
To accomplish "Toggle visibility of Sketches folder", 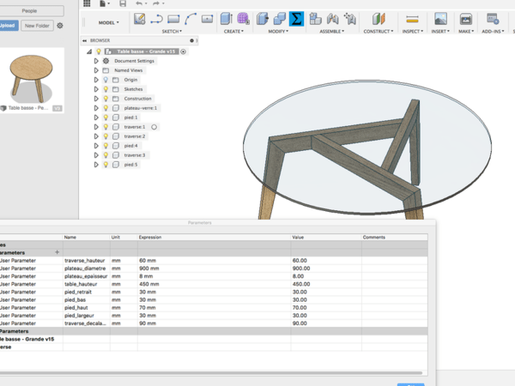I will tap(106, 89).
